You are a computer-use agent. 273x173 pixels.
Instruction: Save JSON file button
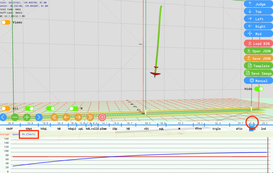point(258,58)
